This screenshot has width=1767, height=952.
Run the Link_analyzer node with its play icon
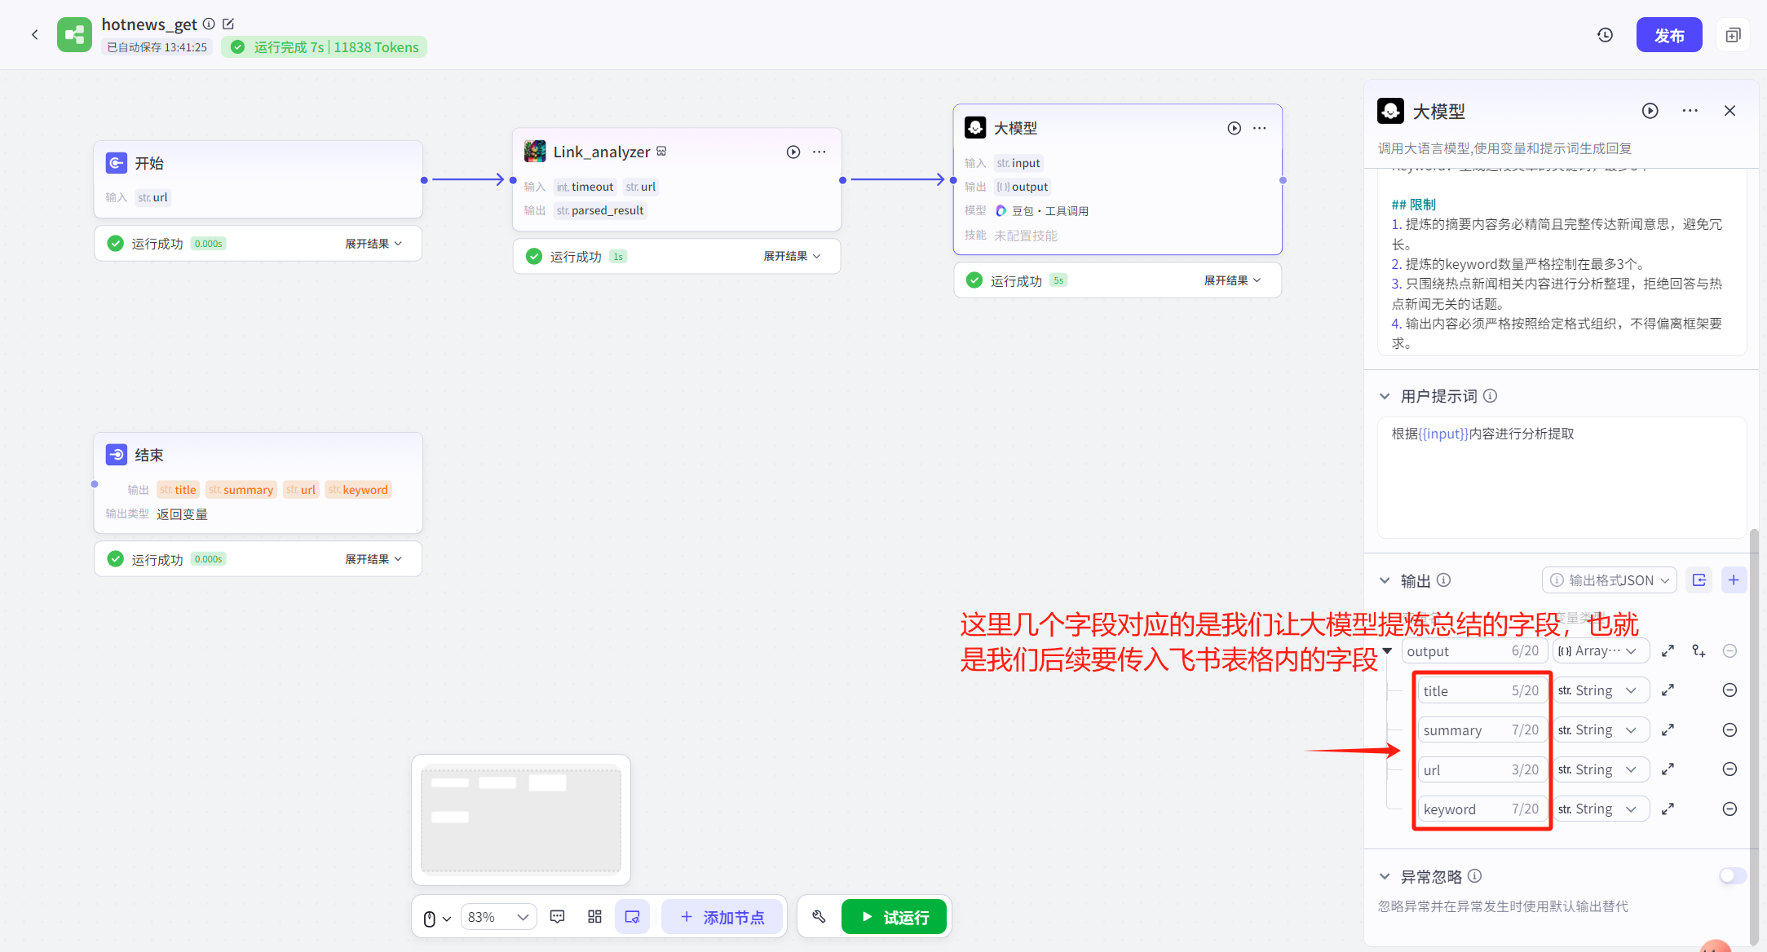click(793, 152)
